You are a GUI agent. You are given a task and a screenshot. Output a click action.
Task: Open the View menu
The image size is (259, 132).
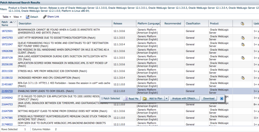[17, 17]
